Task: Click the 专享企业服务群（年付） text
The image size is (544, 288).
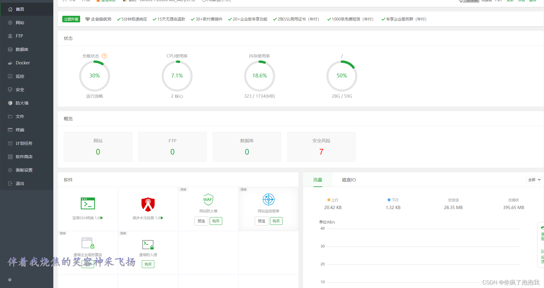Action: coord(406,19)
